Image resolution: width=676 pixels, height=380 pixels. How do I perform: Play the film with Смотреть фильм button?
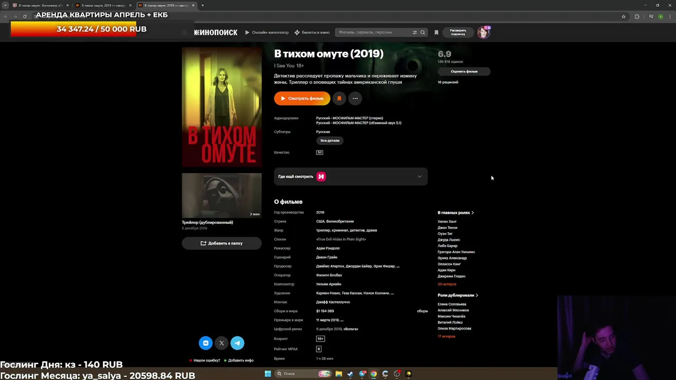(x=302, y=98)
